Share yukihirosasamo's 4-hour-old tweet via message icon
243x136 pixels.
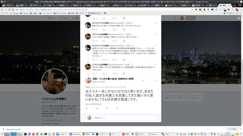point(124,74)
